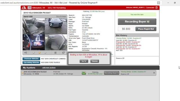Screen dimensions: 180x101
Task: View the dashboard gauge cluster thumbnail
Action: pyautogui.click(x=34, y=42)
